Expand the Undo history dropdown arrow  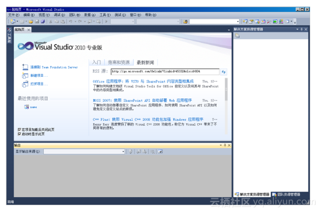[x=75, y=21]
